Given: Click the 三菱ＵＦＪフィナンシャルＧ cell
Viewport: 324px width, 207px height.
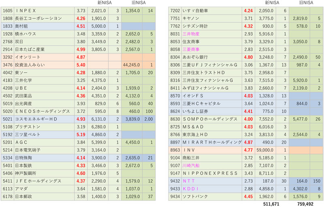Looking at the screenshot, I should pyautogui.click(x=211, y=65).
